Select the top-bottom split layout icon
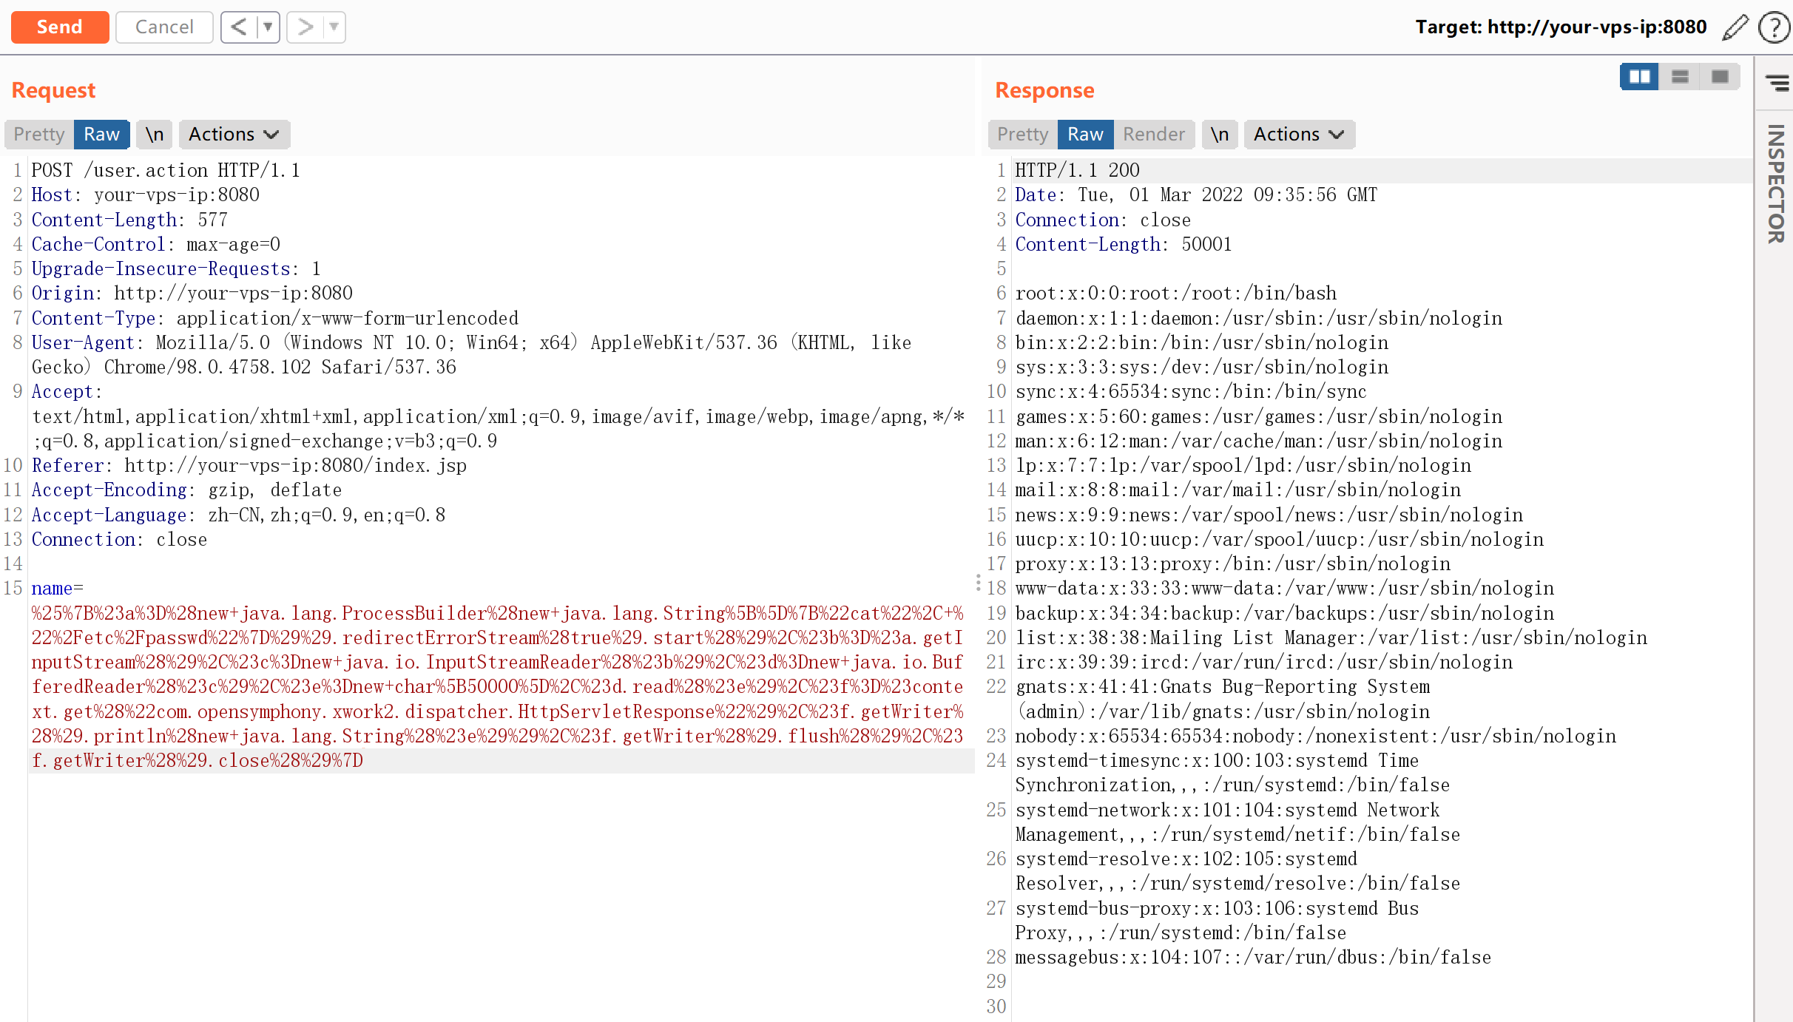The height and width of the screenshot is (1022, 1793). point(1680,76)
